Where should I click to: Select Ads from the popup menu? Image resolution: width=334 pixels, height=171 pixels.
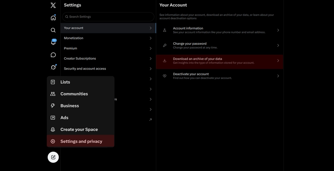pyautogui.click(x=80, y=118)
